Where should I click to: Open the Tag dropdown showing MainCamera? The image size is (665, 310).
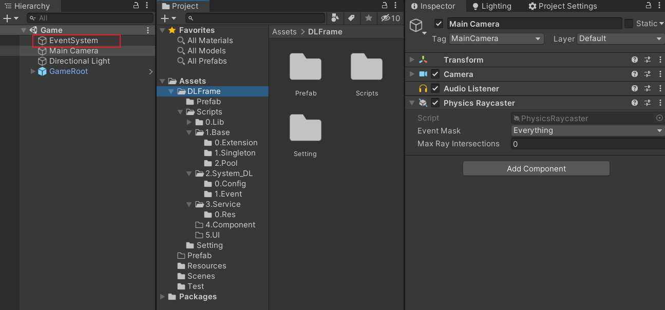pos(496,38)
